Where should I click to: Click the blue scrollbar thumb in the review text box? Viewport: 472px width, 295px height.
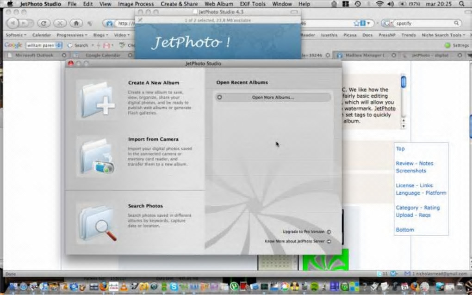point(404,82)
